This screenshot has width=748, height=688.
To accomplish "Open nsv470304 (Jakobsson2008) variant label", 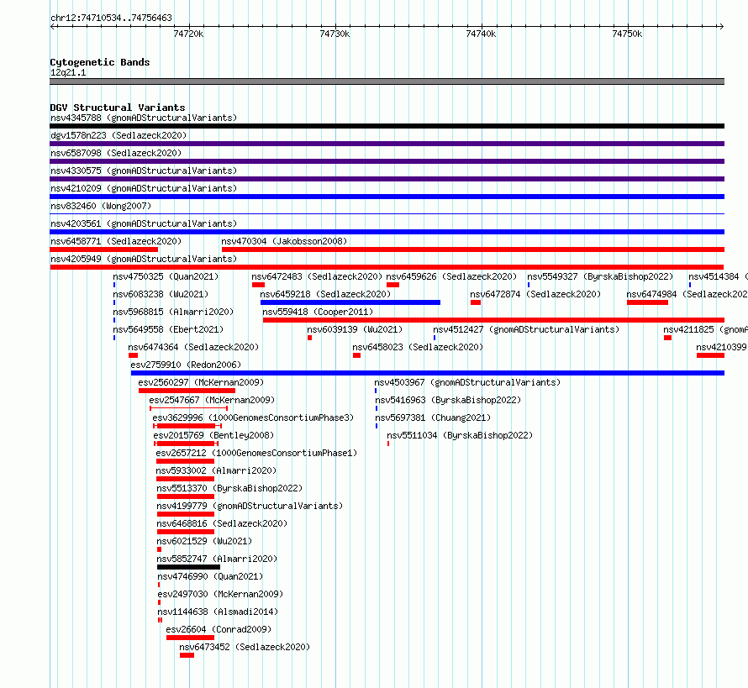I will 284,241.
